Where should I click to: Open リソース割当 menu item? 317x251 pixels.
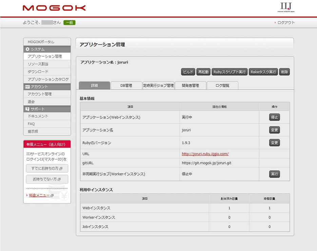click(x=47, y=64)
